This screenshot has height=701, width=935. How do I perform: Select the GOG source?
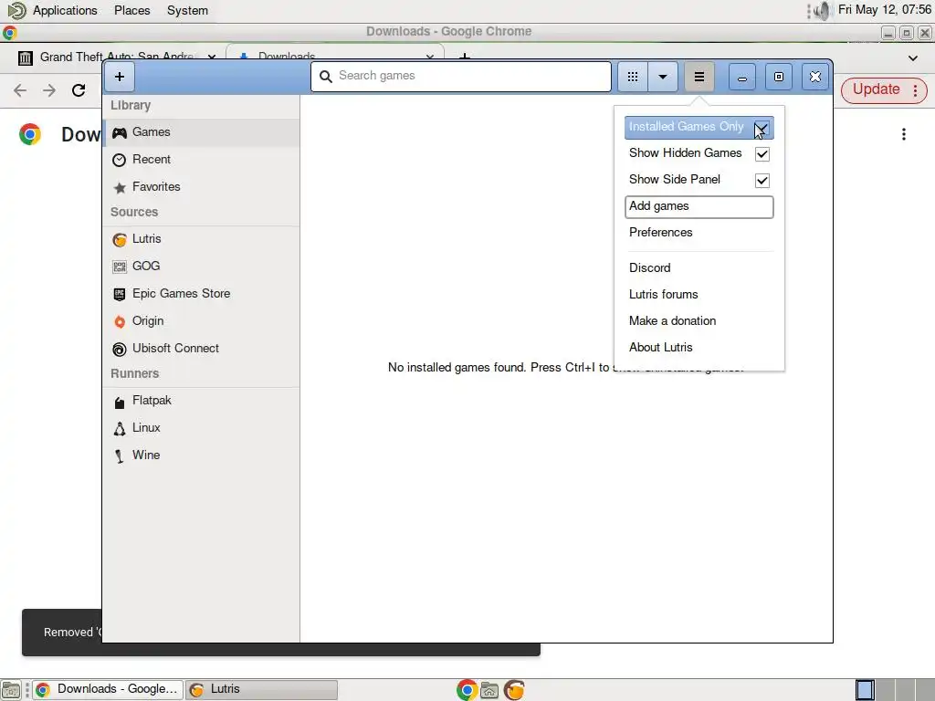coord(202,267)
